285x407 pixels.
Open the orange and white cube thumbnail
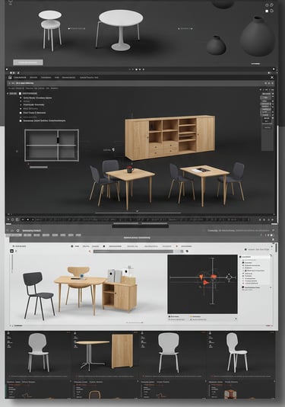pyautogui.click(x=230, y=395)
